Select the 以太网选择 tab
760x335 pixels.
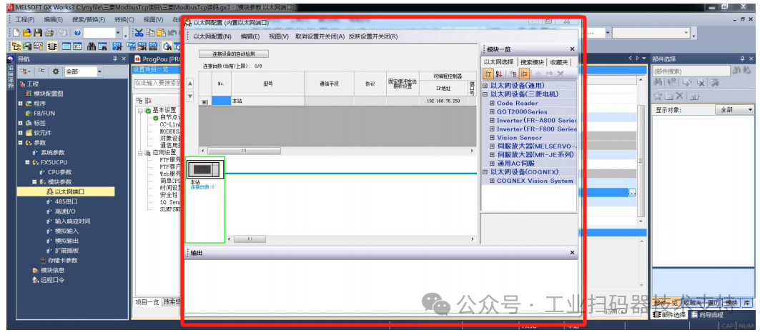coord(499,61)
